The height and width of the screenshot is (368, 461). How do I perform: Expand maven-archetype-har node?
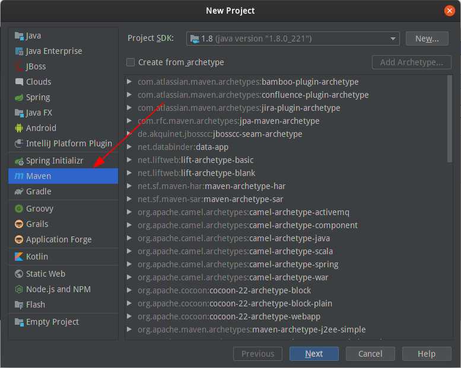[129, 186]
